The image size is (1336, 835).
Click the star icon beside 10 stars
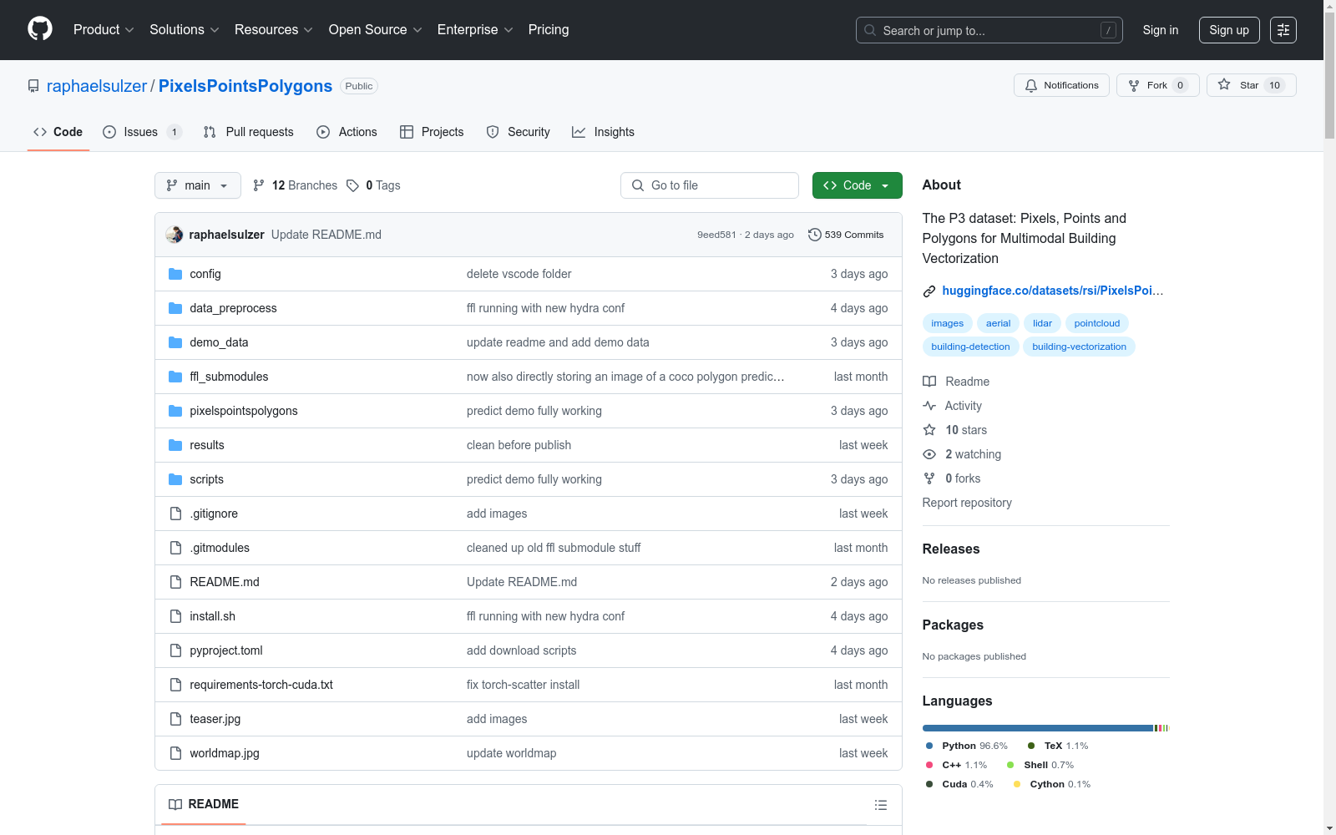tap(929, 430)
